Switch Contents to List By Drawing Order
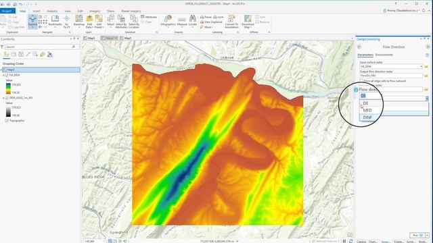 pos(6,55)
